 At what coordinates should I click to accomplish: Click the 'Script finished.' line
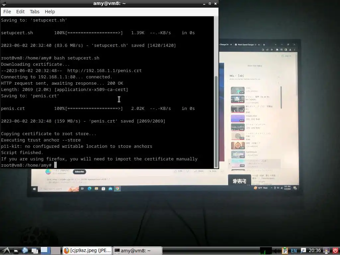(22, 153)
